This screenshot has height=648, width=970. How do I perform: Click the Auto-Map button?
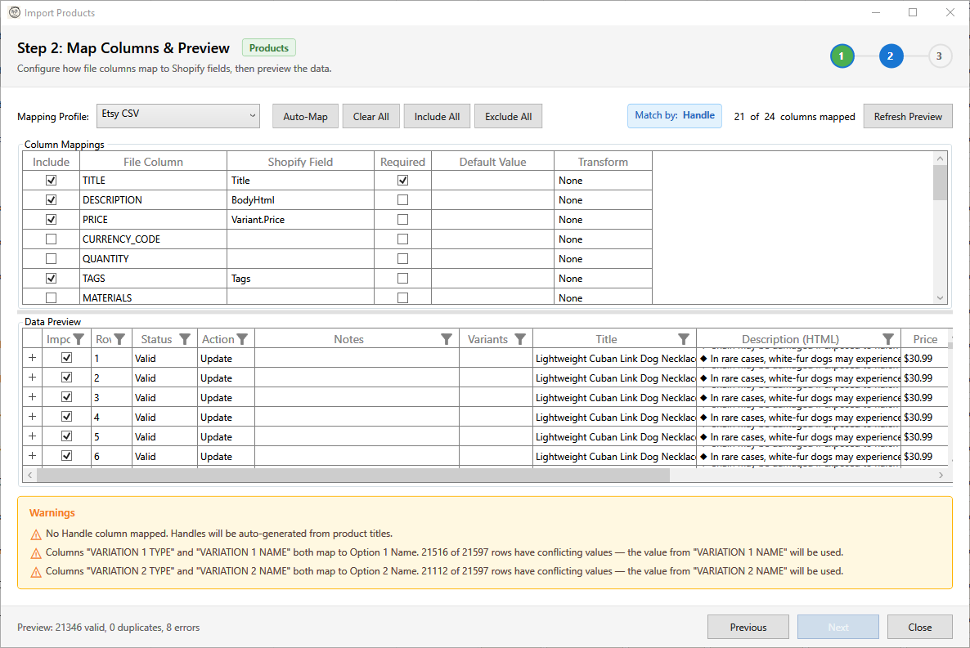coord(304,116)
